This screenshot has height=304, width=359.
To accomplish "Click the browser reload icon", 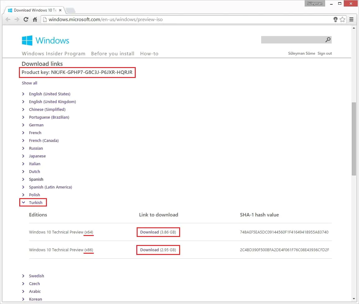I will point(26,19).
